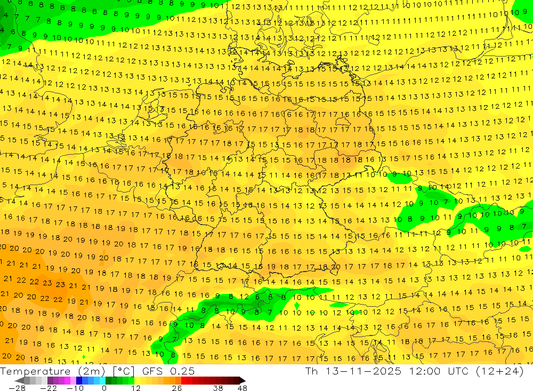This screenshot has height=391, width=533.
Task: Click the legend's '38' scale value
Action: coord(218,388)
